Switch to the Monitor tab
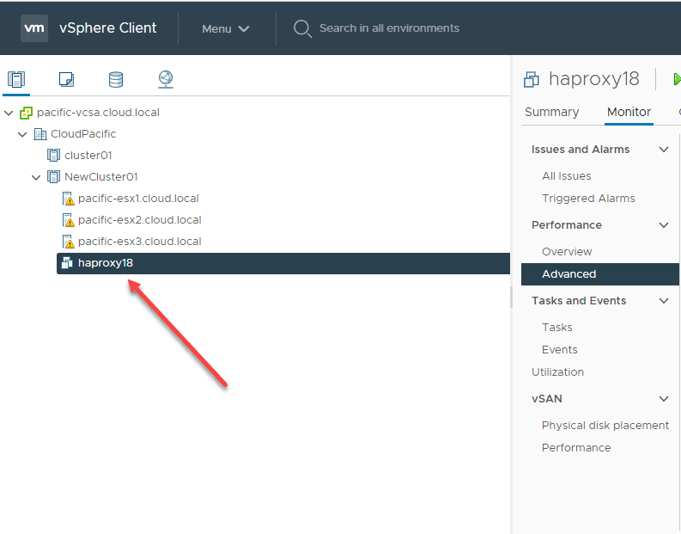 click(x=629, y=112)
